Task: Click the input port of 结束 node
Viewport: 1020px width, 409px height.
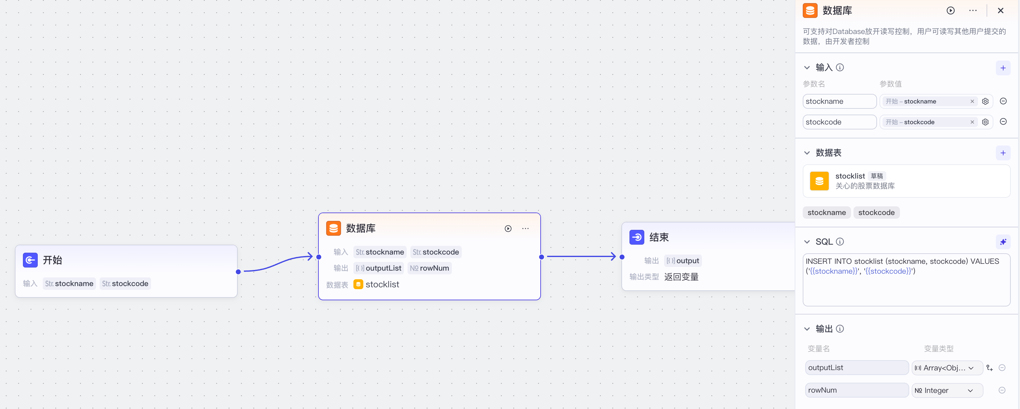Action: click(x=622, y=257)
